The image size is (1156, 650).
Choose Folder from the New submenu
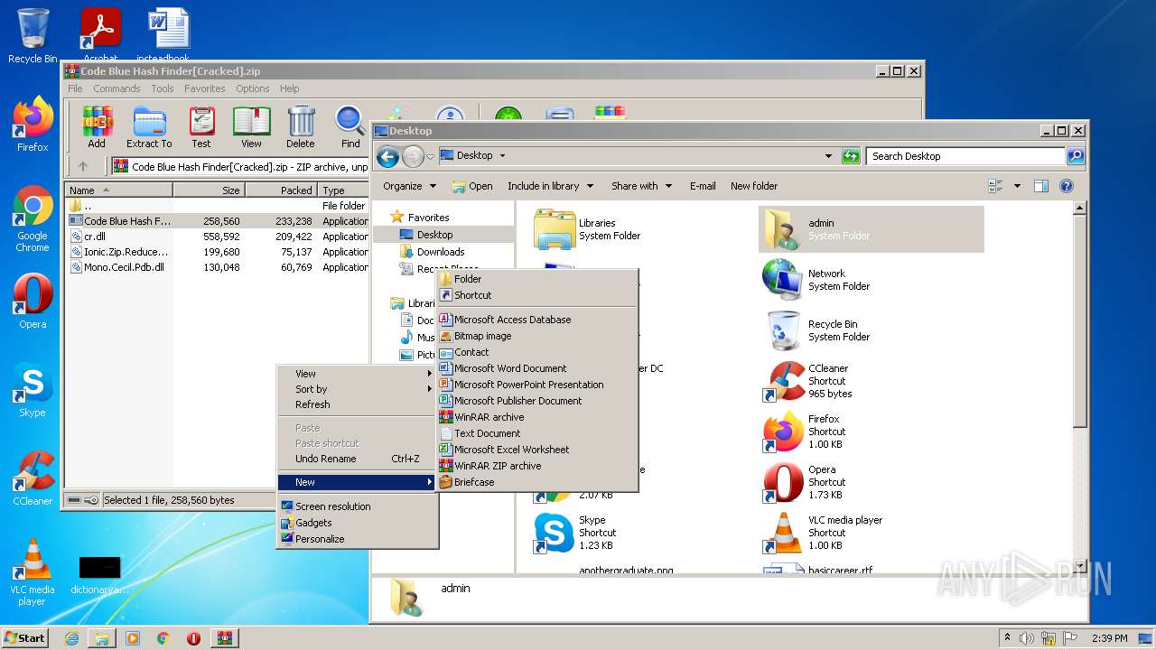(x=537, y=279)
